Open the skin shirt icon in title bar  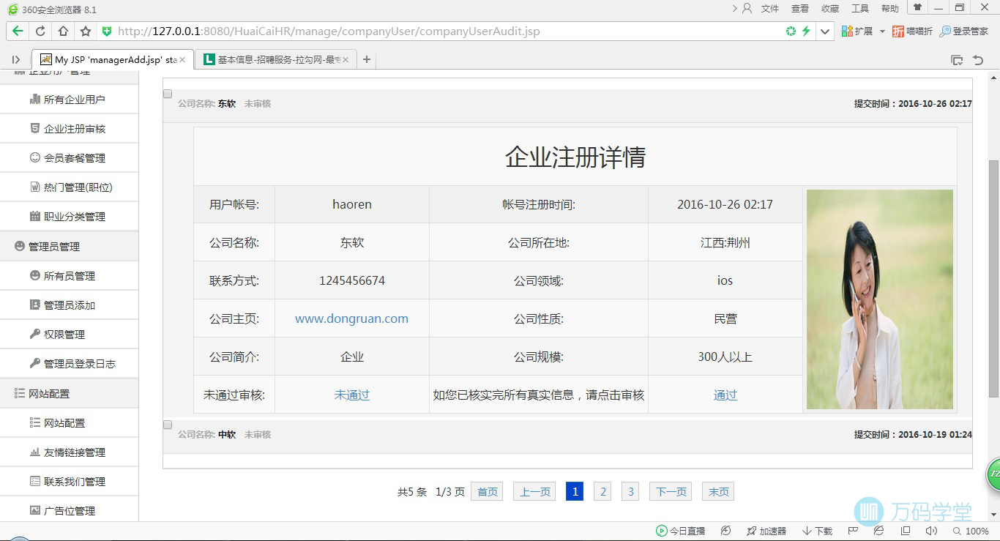tap(917, 7)
